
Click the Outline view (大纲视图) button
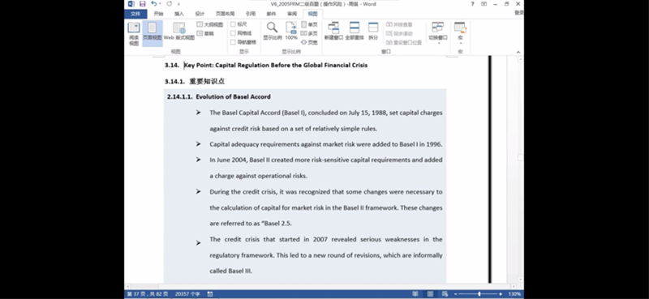(210, 24)
